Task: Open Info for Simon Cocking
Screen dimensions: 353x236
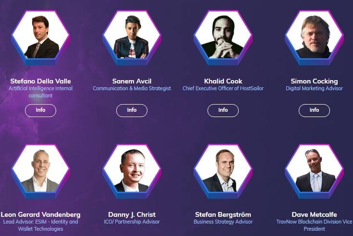Action: [314, 110]
